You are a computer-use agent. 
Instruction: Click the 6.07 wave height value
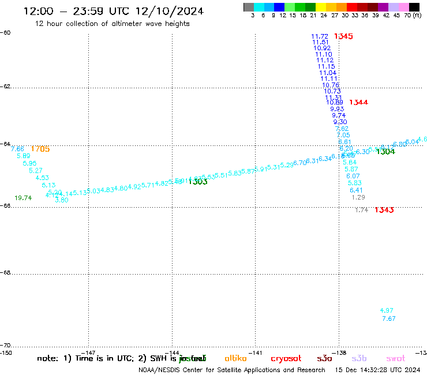(x=353, y=176)
